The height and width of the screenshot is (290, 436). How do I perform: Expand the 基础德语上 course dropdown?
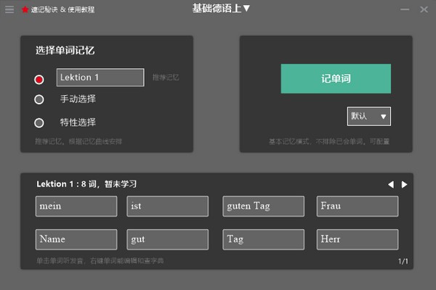click(221, 9)
